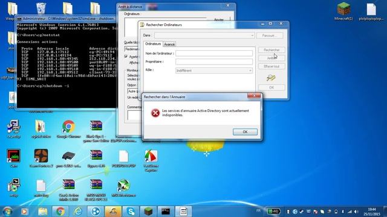The height and width of the screenshot is (217, 387).
Task: Open Skype from the taskbar
Action: coord(131,212)
